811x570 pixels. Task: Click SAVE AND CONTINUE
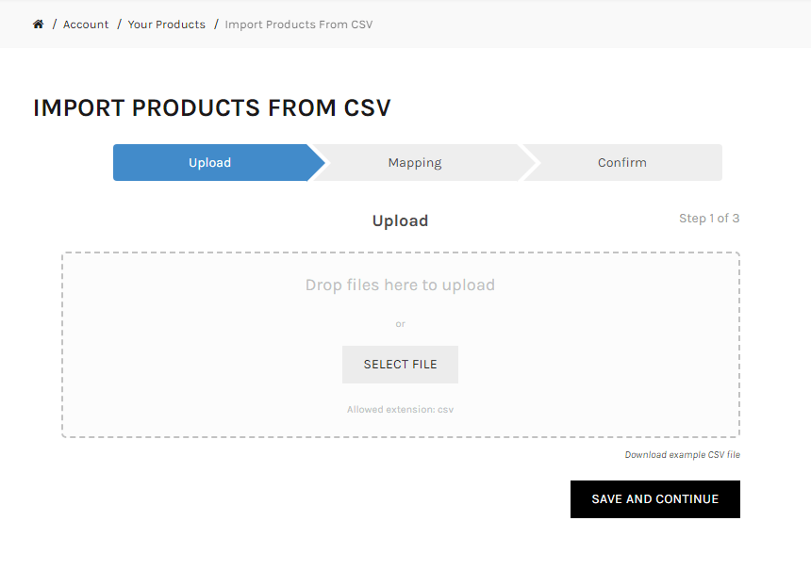(655, 499)
